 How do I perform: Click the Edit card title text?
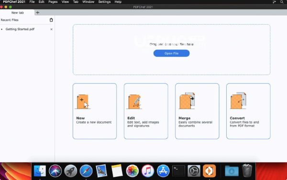[x=131, y=118]
